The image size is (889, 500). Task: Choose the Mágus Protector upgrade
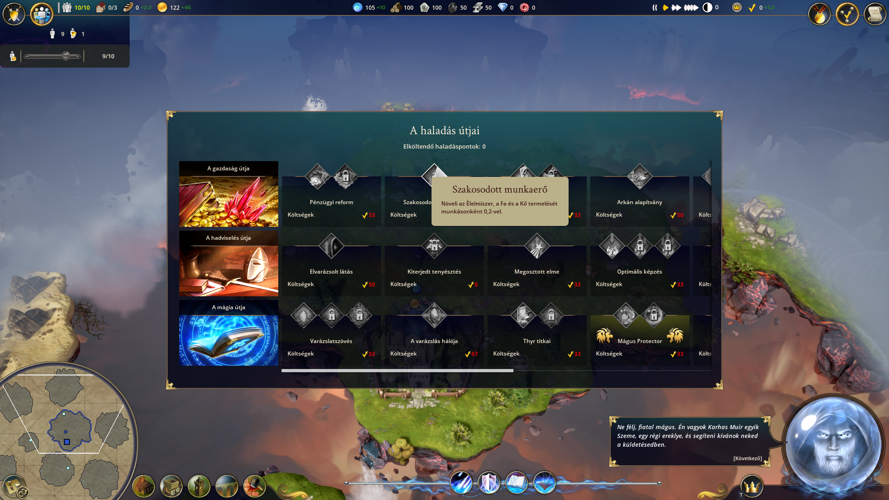pos(639,341)
